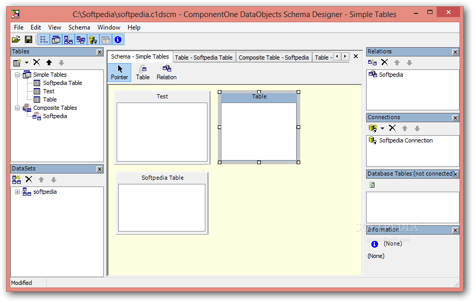This screenshot has width=474, height=302.
Task: Click refresh icon in Database Tables panel
Action: (x=372, y=185)
